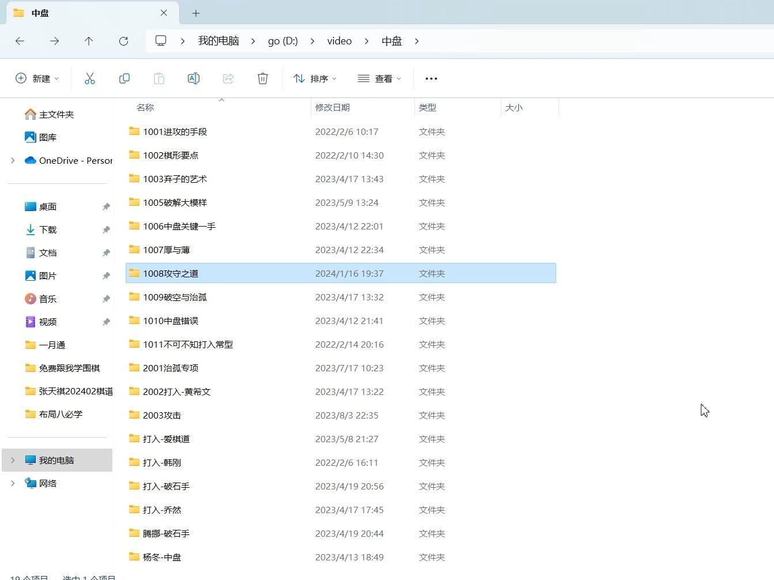Click the Paste clipboard icon
The height and width of the screenshot is (580, 774).
(159, 78)
